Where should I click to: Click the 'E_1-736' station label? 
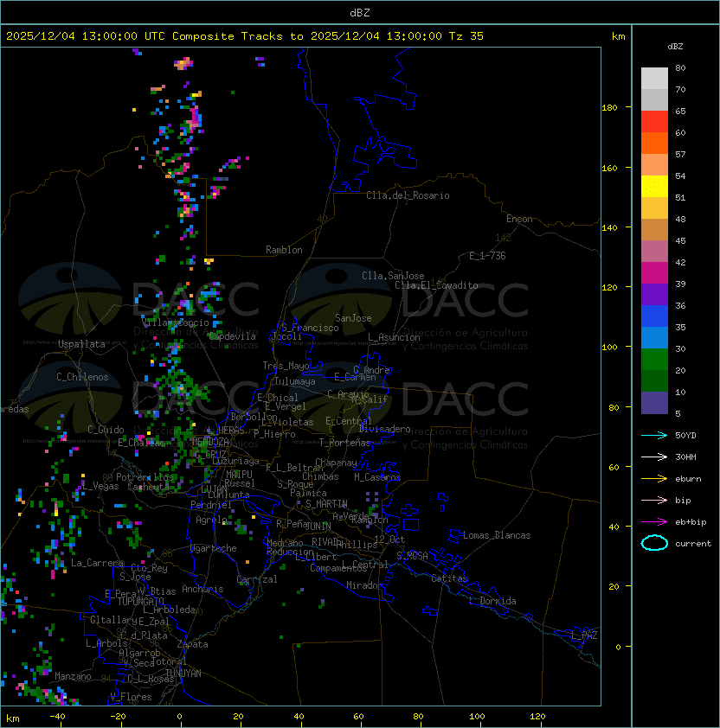[x=487, y=256]
